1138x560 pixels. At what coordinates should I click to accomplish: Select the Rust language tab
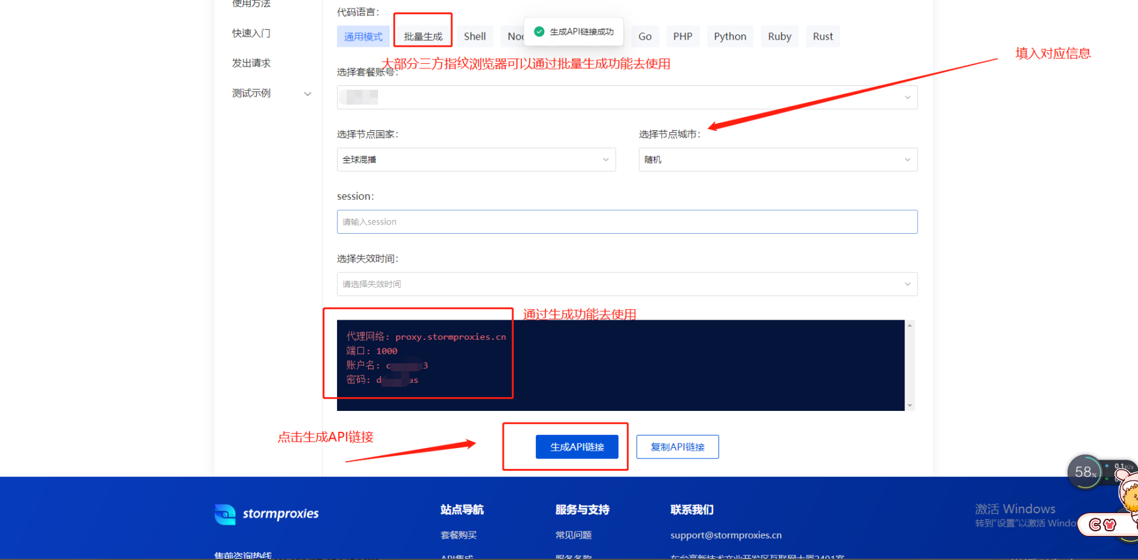coord(823,36)
